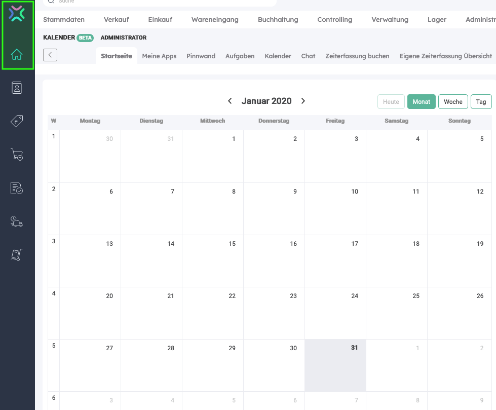Screen dimensions: 496x410
Task: Select January 31 calendar cell
Action: [335, 365]
